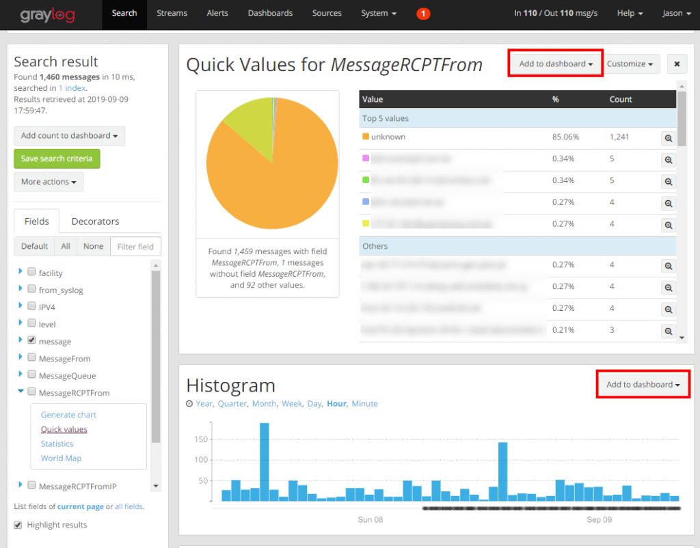Uncheck the message field checkbox
The image size is (700, 548).
[31, 340]
